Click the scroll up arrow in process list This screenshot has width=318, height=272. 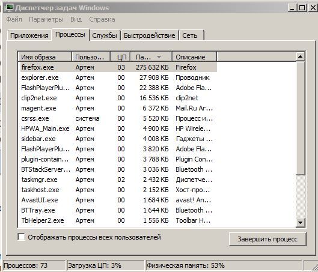(x=300, y=57)
